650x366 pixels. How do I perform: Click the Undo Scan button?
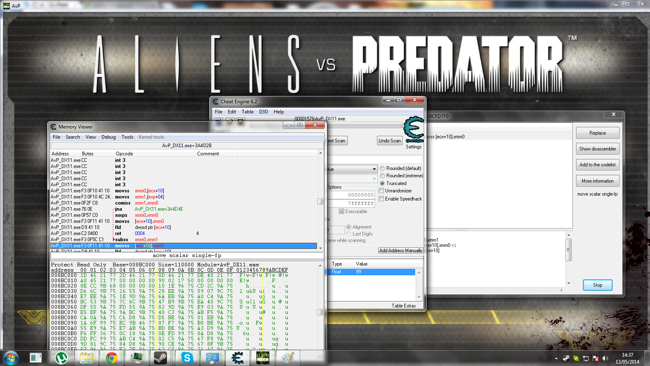click(390, 141)
